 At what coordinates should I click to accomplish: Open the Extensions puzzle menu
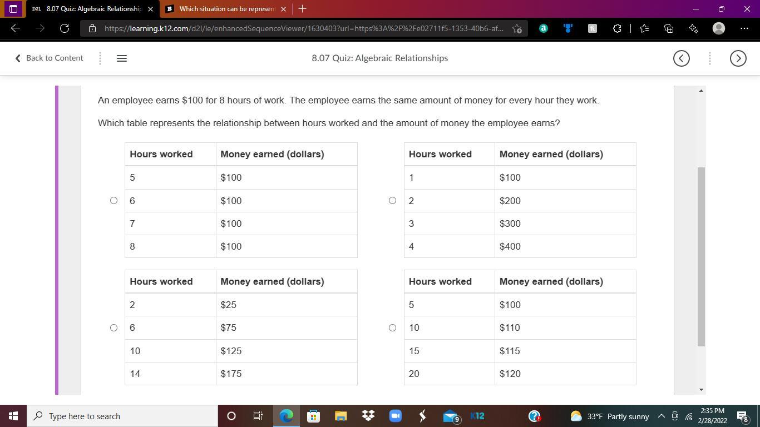[617, 28]
